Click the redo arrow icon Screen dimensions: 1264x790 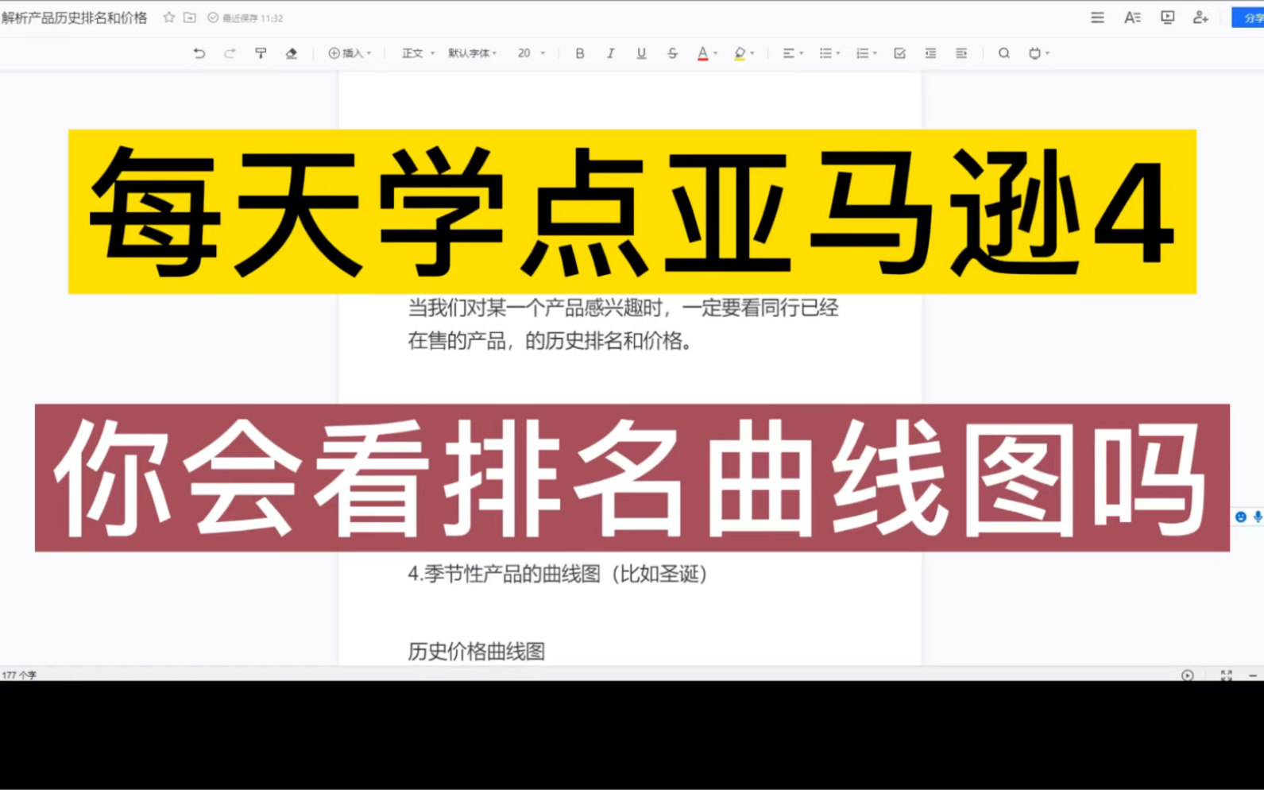point(230,53)
